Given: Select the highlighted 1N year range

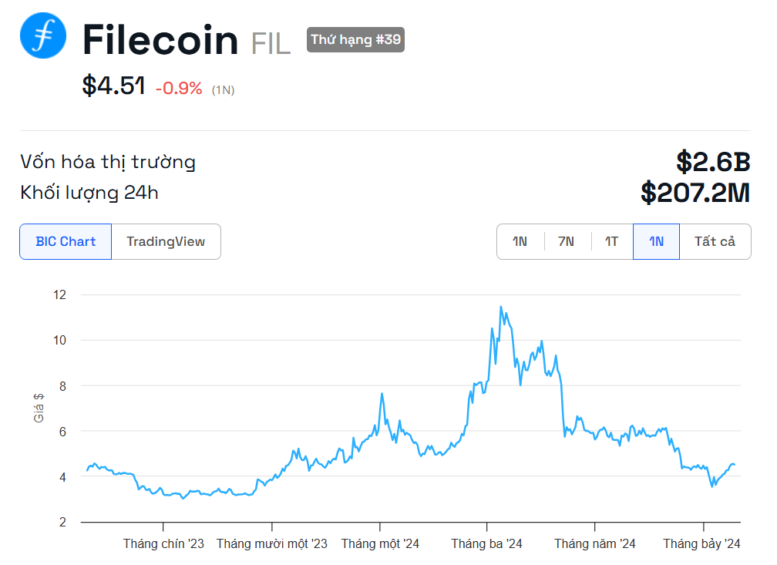Looking at the screenshot, I should tap(656, 241).
